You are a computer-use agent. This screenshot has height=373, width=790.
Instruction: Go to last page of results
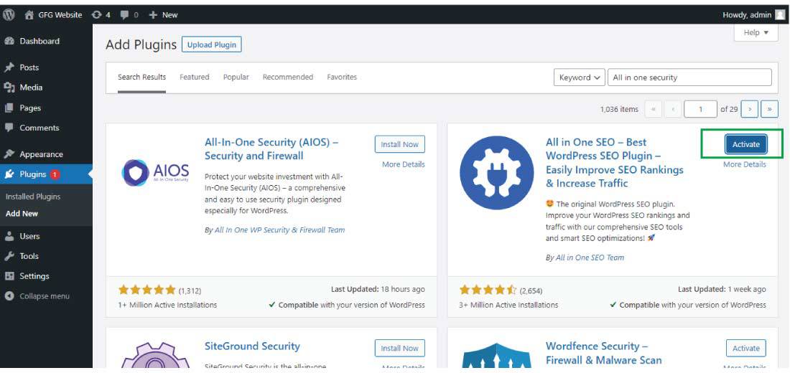point(769,109)
